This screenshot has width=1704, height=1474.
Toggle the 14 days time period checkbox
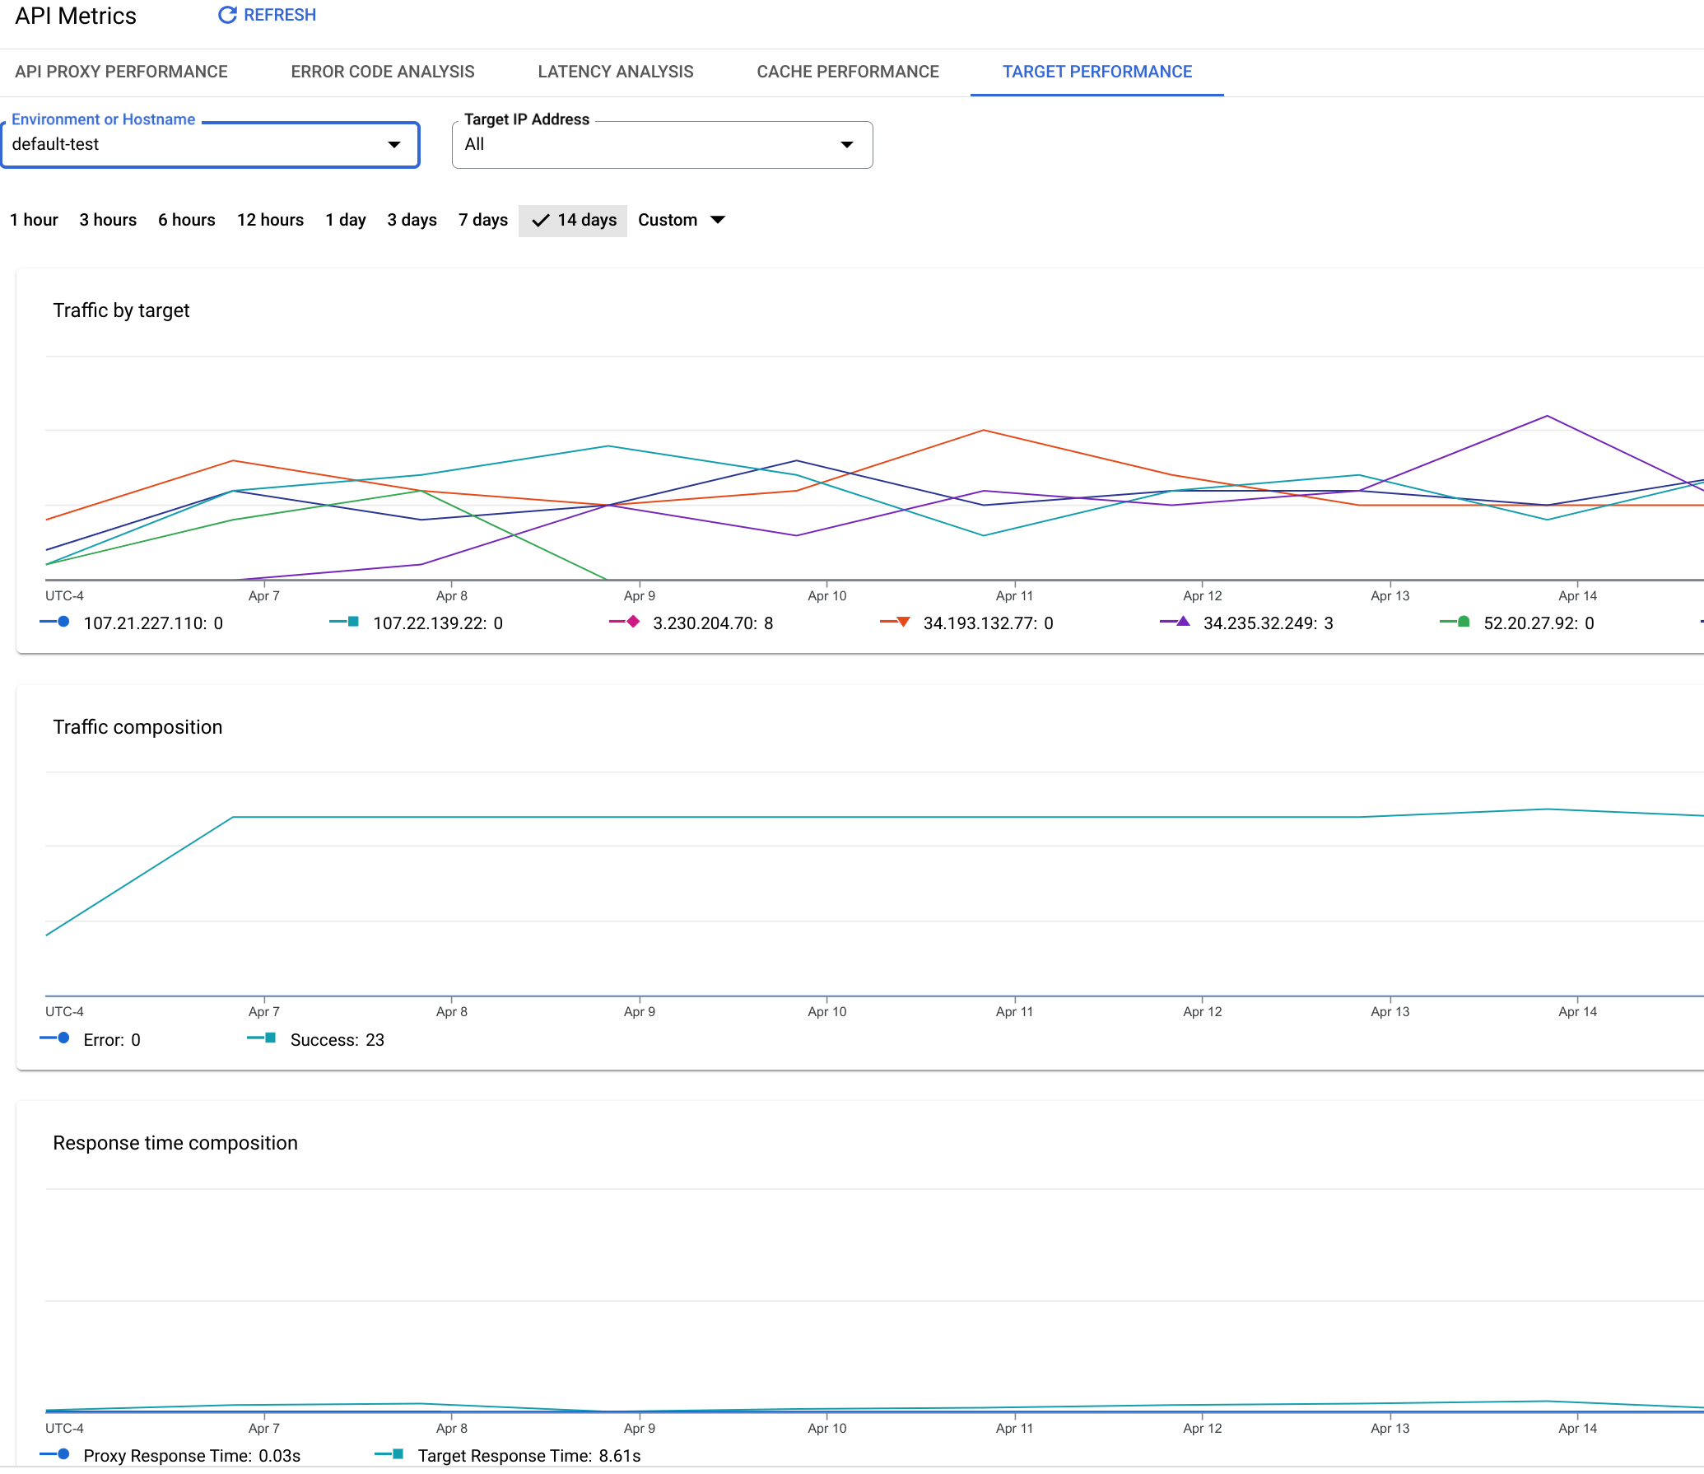(572, 221)
